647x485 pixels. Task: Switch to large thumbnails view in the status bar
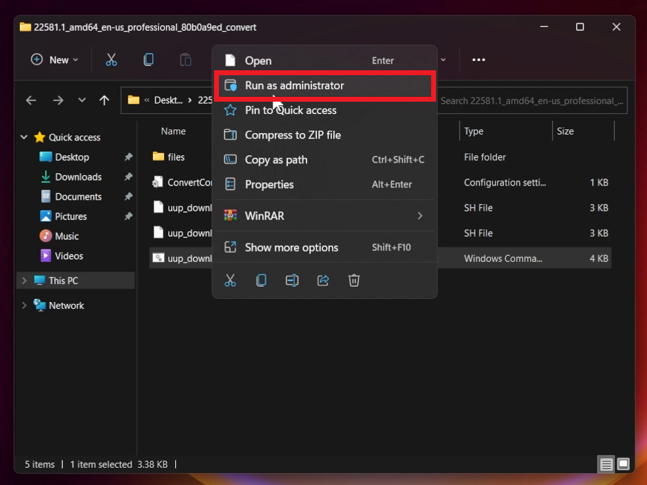click(x=623, y=464)
